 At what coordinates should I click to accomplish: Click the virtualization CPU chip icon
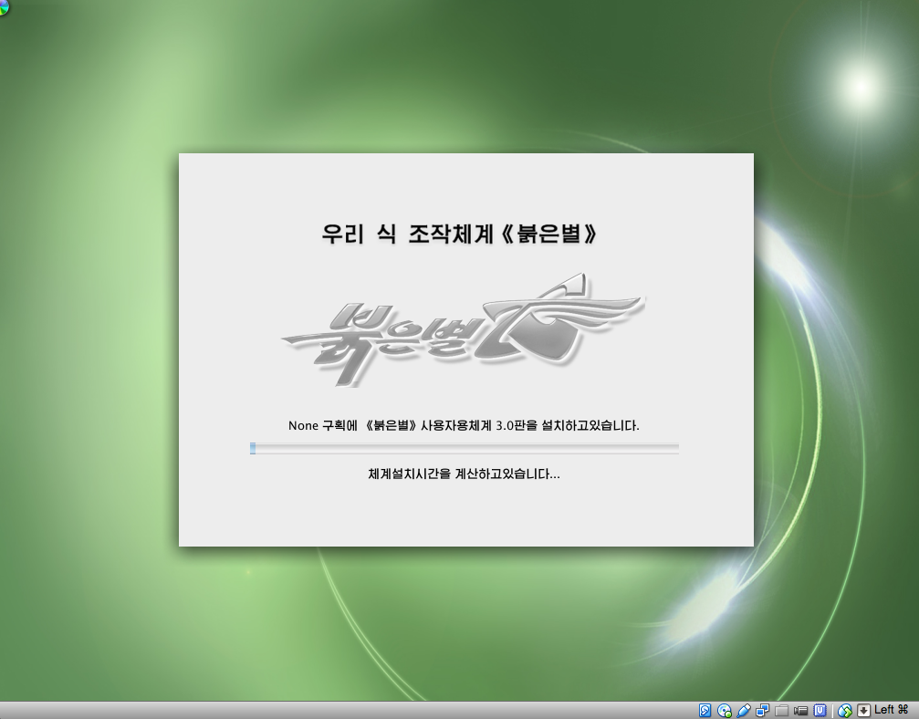point(820,711)
